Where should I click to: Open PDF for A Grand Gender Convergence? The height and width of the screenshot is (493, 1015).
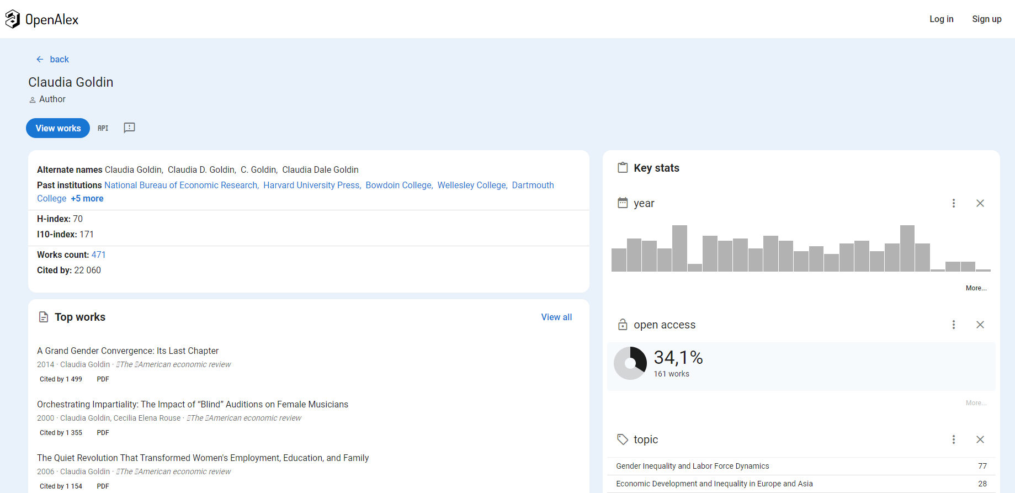(103, 379)
